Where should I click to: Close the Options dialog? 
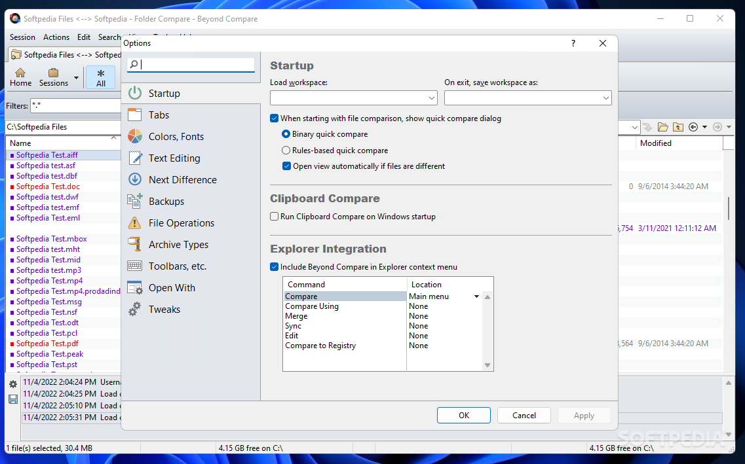(602, 43)
